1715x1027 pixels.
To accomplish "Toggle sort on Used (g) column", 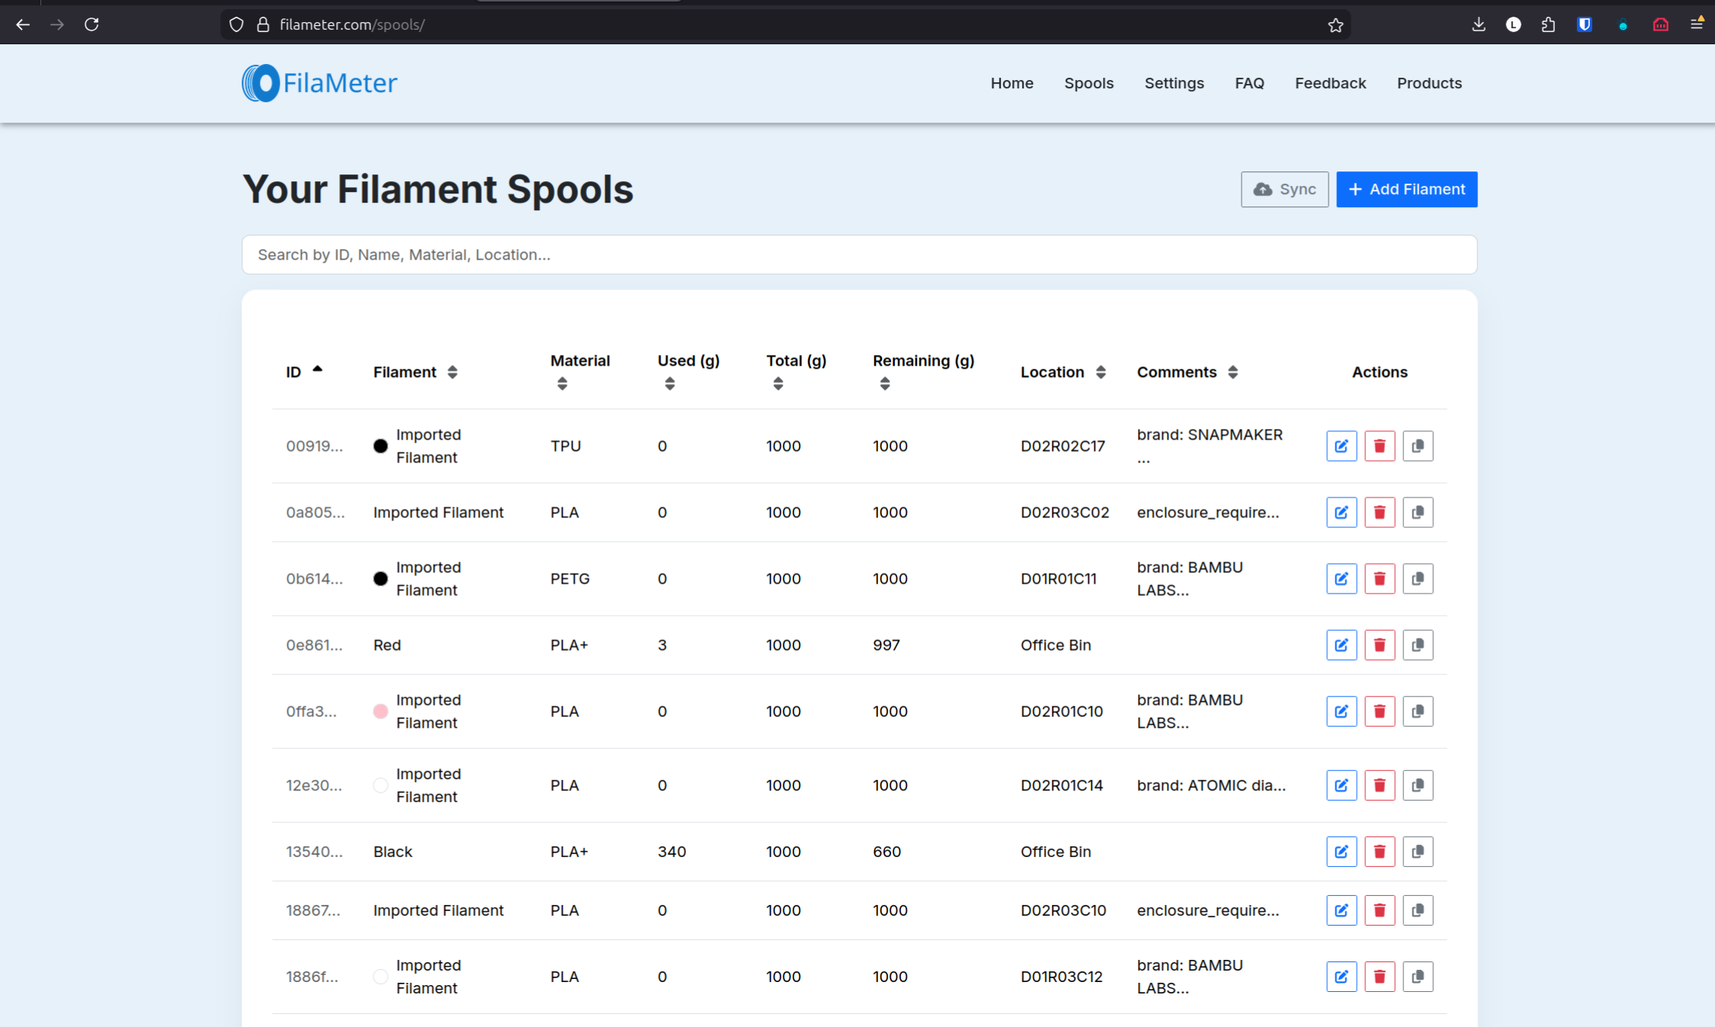I will point(669,383).
